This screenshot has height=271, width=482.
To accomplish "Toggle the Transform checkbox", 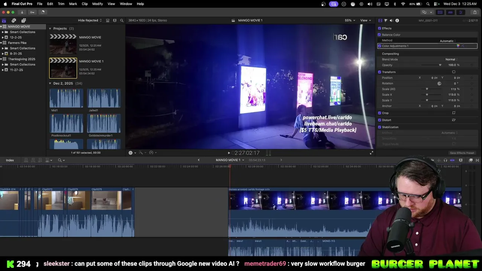I will pyautogui.click(x=379, y=72).
